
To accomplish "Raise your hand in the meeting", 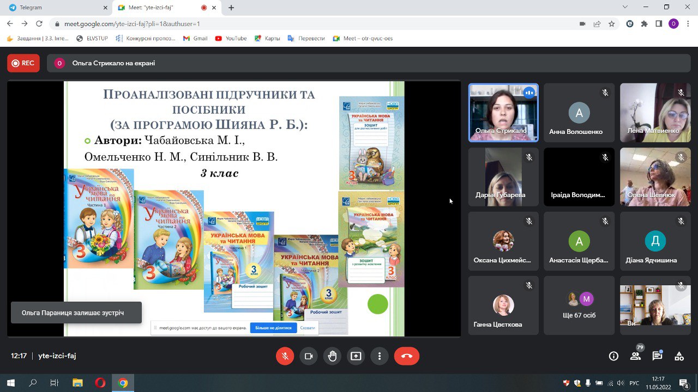I will click(x=332, y=356).
